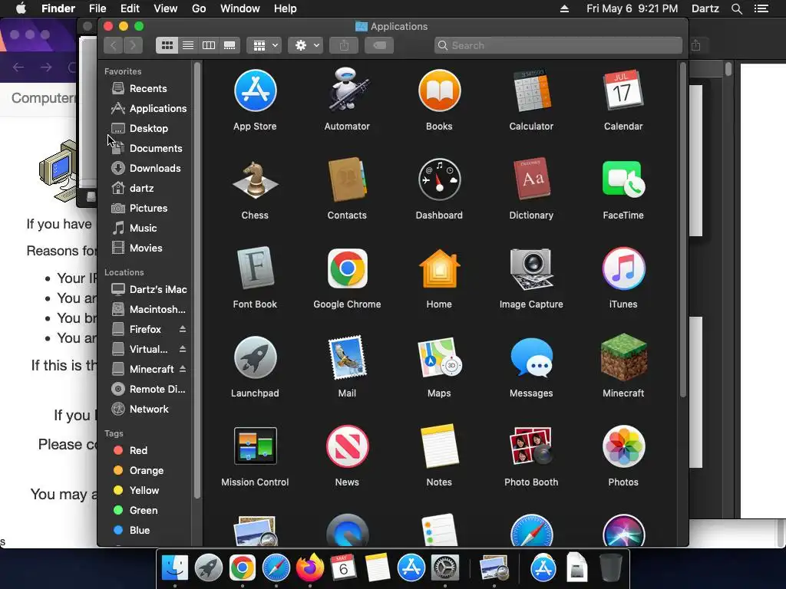
Task: Open System Preferences from the Dock
Action: coord(444,568)
